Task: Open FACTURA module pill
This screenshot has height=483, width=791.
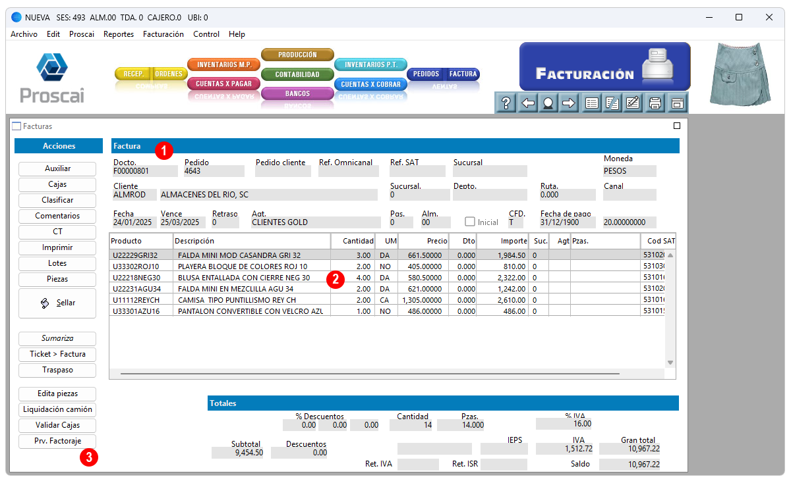Action: pyautogui.click(x=463, y=74)
